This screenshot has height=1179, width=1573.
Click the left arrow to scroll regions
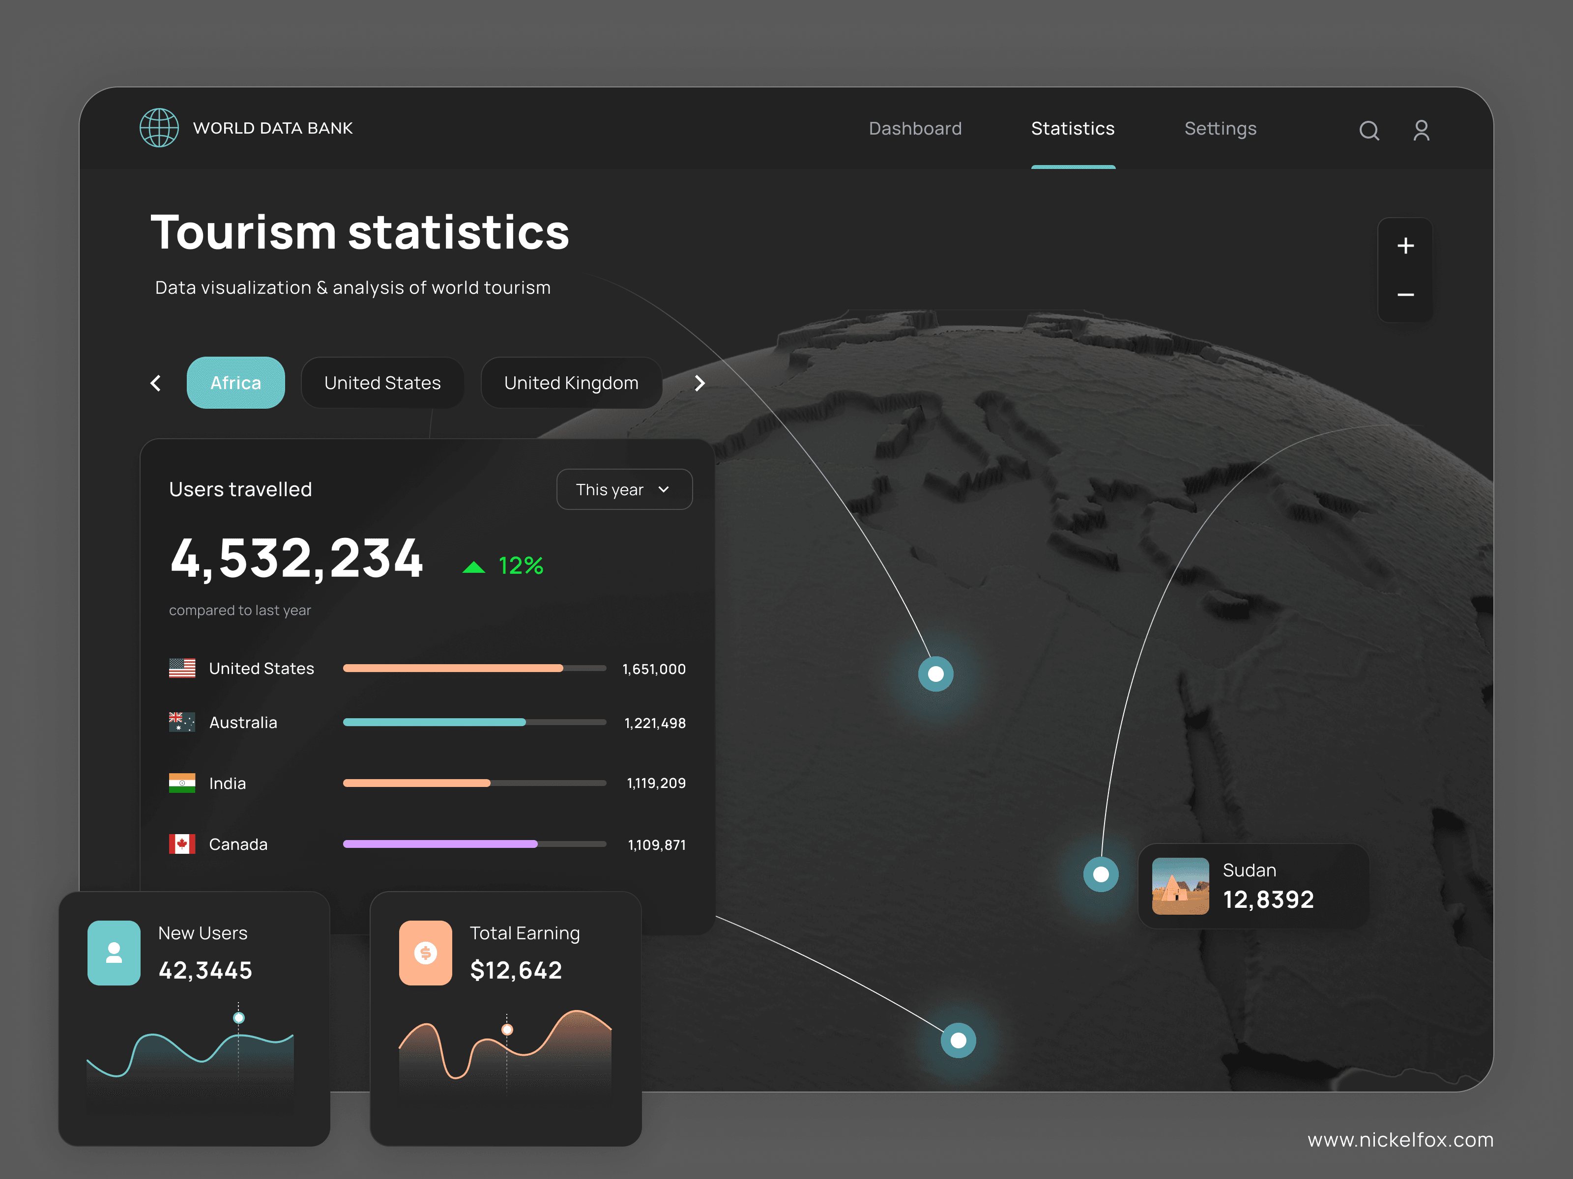pos(155,382)
